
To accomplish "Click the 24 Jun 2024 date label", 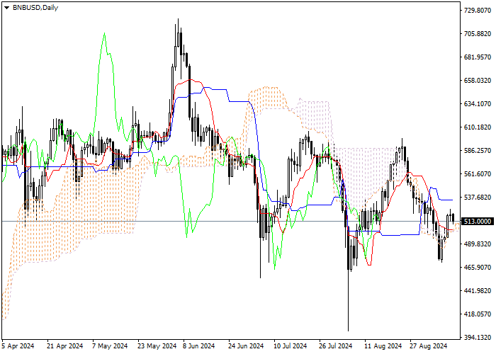I will (x=246, y=346).
